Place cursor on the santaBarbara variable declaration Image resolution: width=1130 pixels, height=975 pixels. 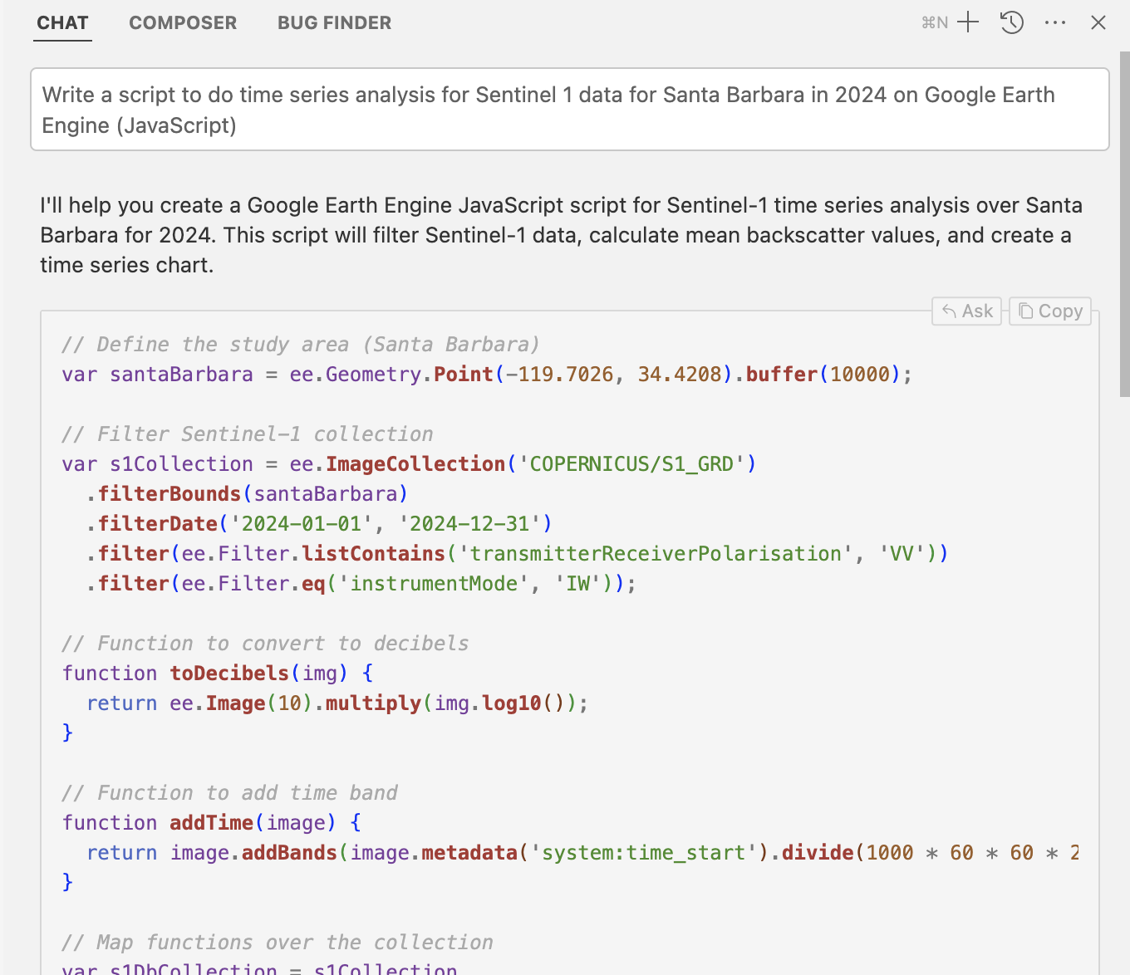[x=181, y=374]
